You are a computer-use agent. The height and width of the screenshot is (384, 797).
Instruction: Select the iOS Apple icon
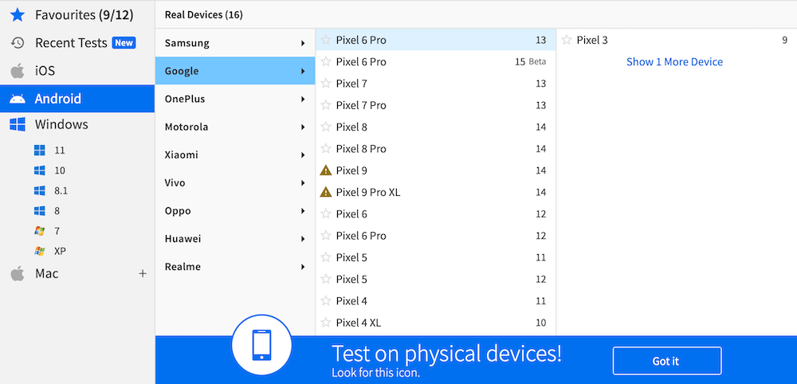[18, 71]
